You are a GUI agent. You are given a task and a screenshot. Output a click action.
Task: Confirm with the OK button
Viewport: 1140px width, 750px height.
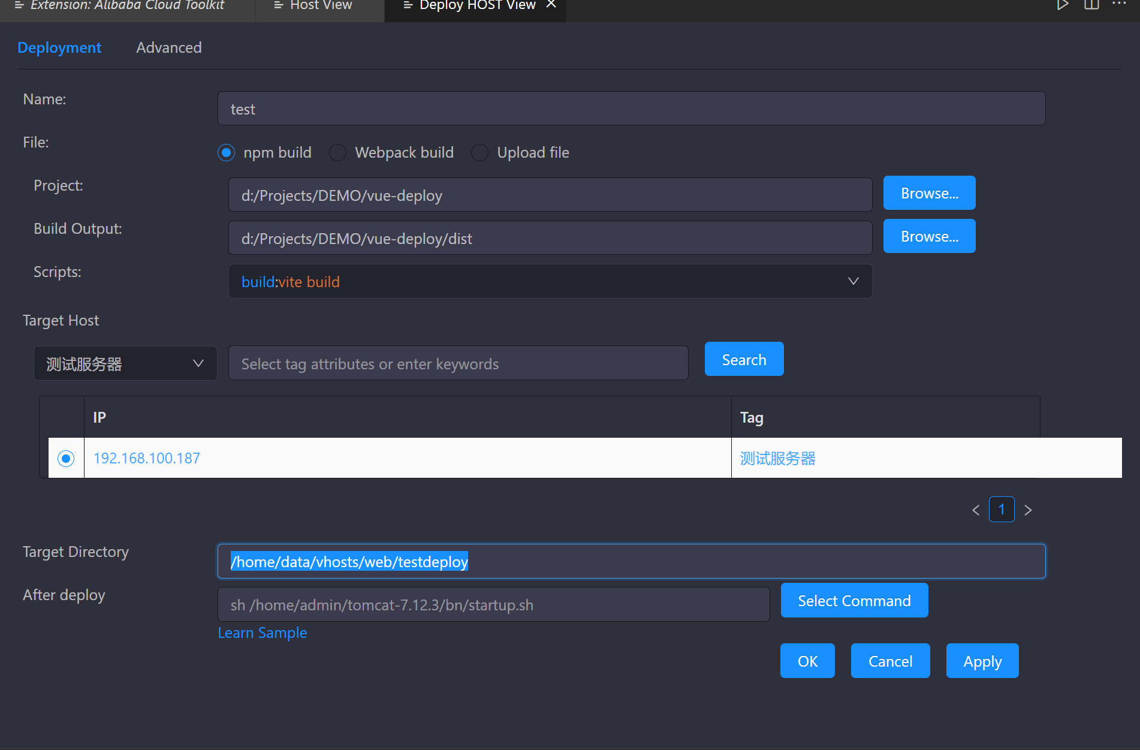807,661
